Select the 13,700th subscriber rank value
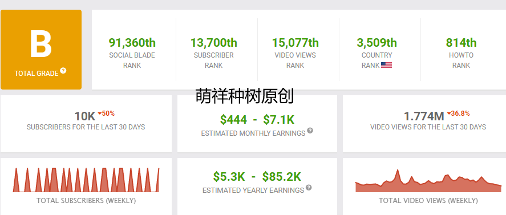This screenshot has height=215, width=506. pyautogui.click(x=213, y=43)
